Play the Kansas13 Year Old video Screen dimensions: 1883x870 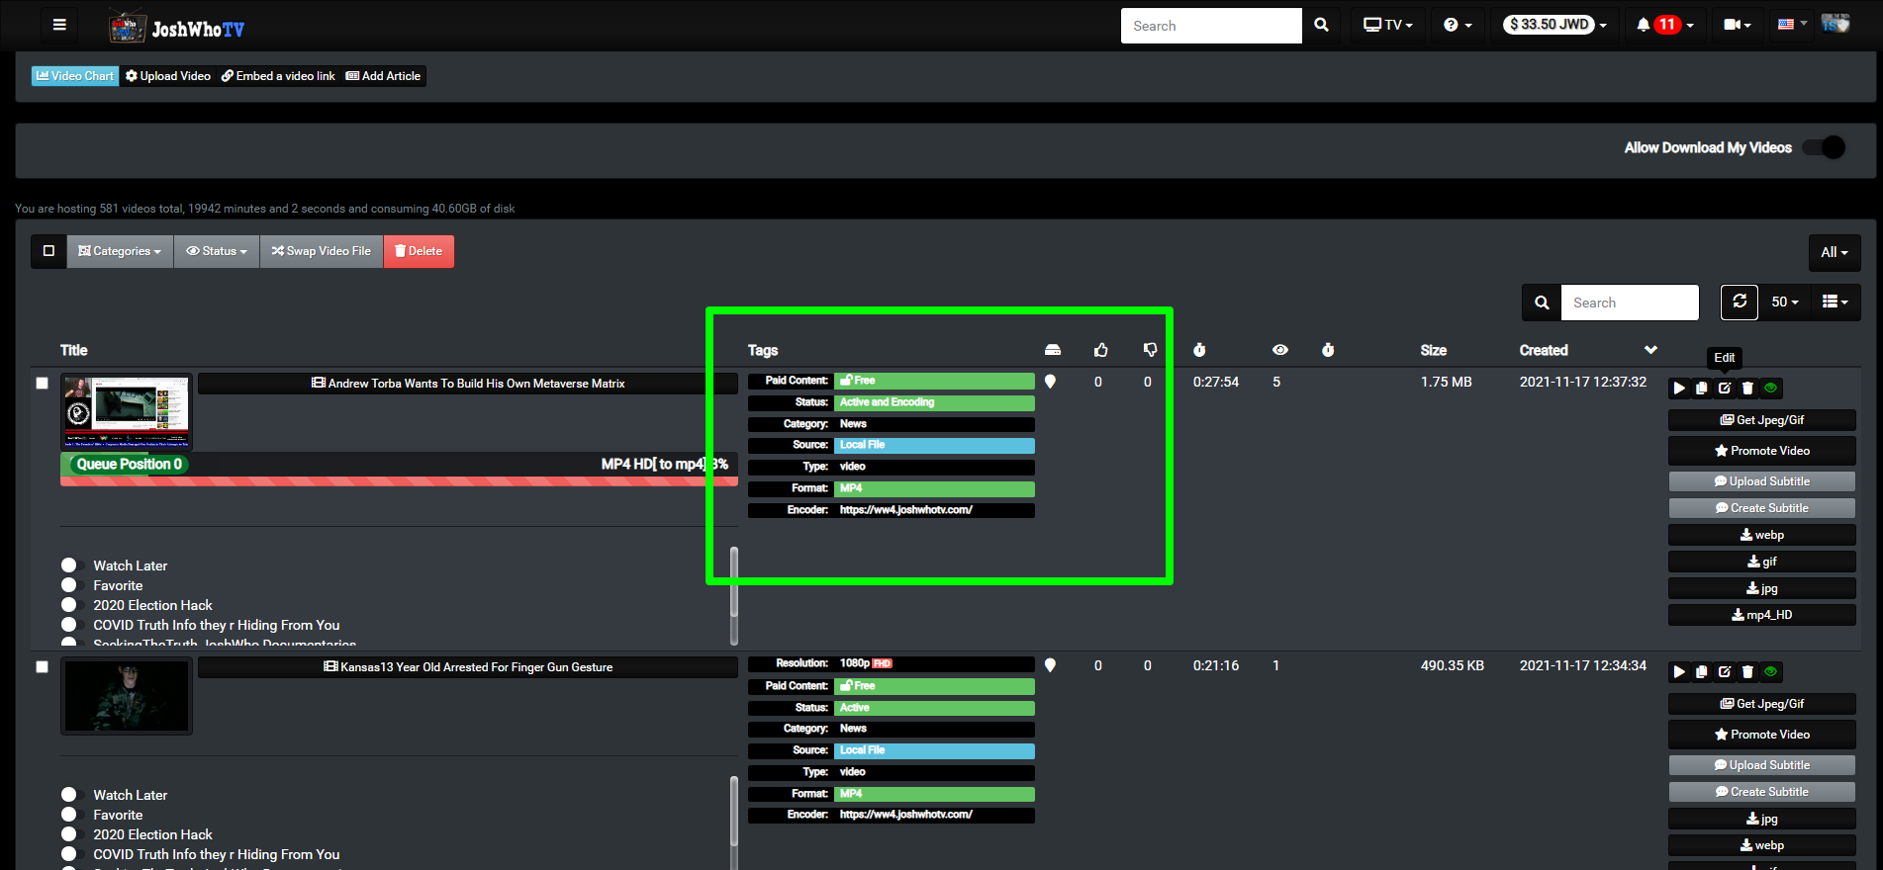coord(1679,672)
